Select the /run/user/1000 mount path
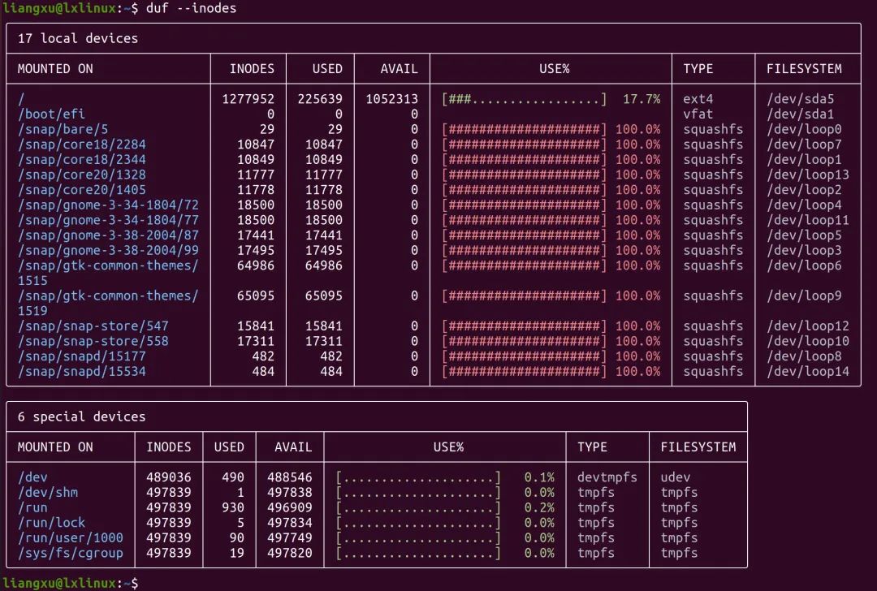 point(71,537)
